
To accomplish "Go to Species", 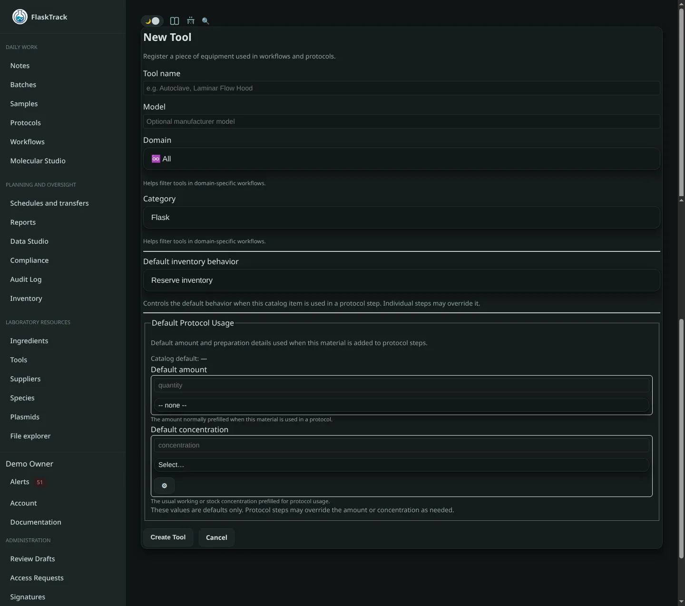I will click(x=22, y=398).
